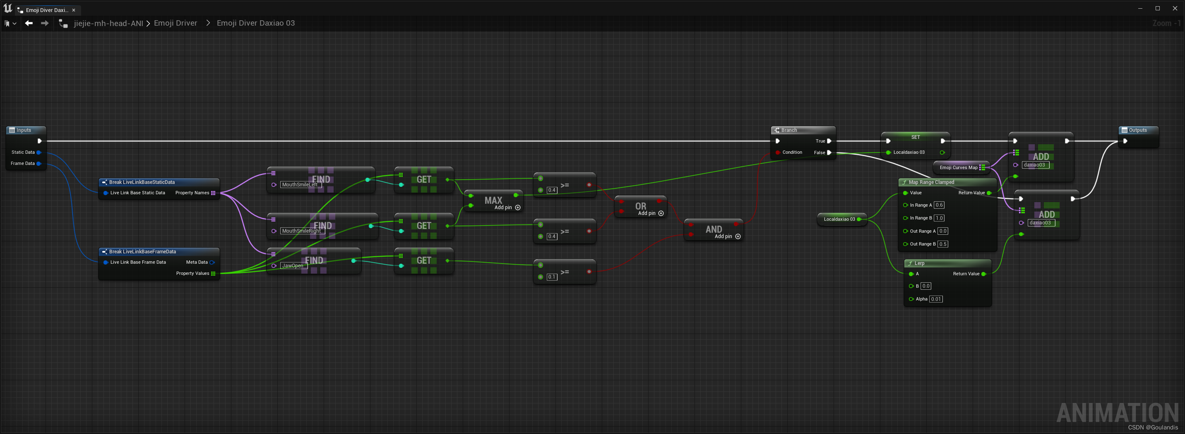Click the Branch Condition pin
The width and height of the screenshot is (1185, 434).
pos(777,153)
